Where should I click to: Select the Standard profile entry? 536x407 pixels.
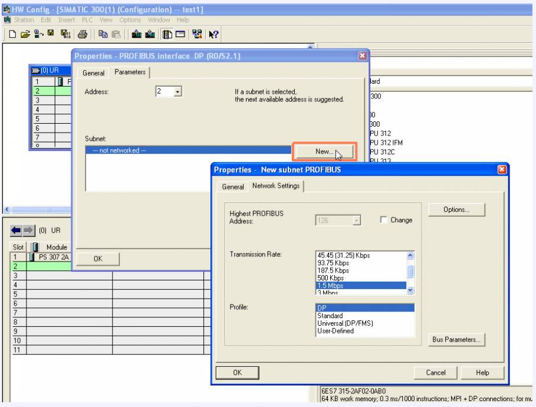[x=330, y=316]
